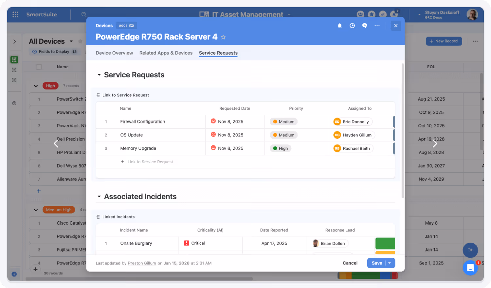The height and width of the screenshot is (288, 491).
Task: Open the record more options ellipsis
Action: pos(377,25)
